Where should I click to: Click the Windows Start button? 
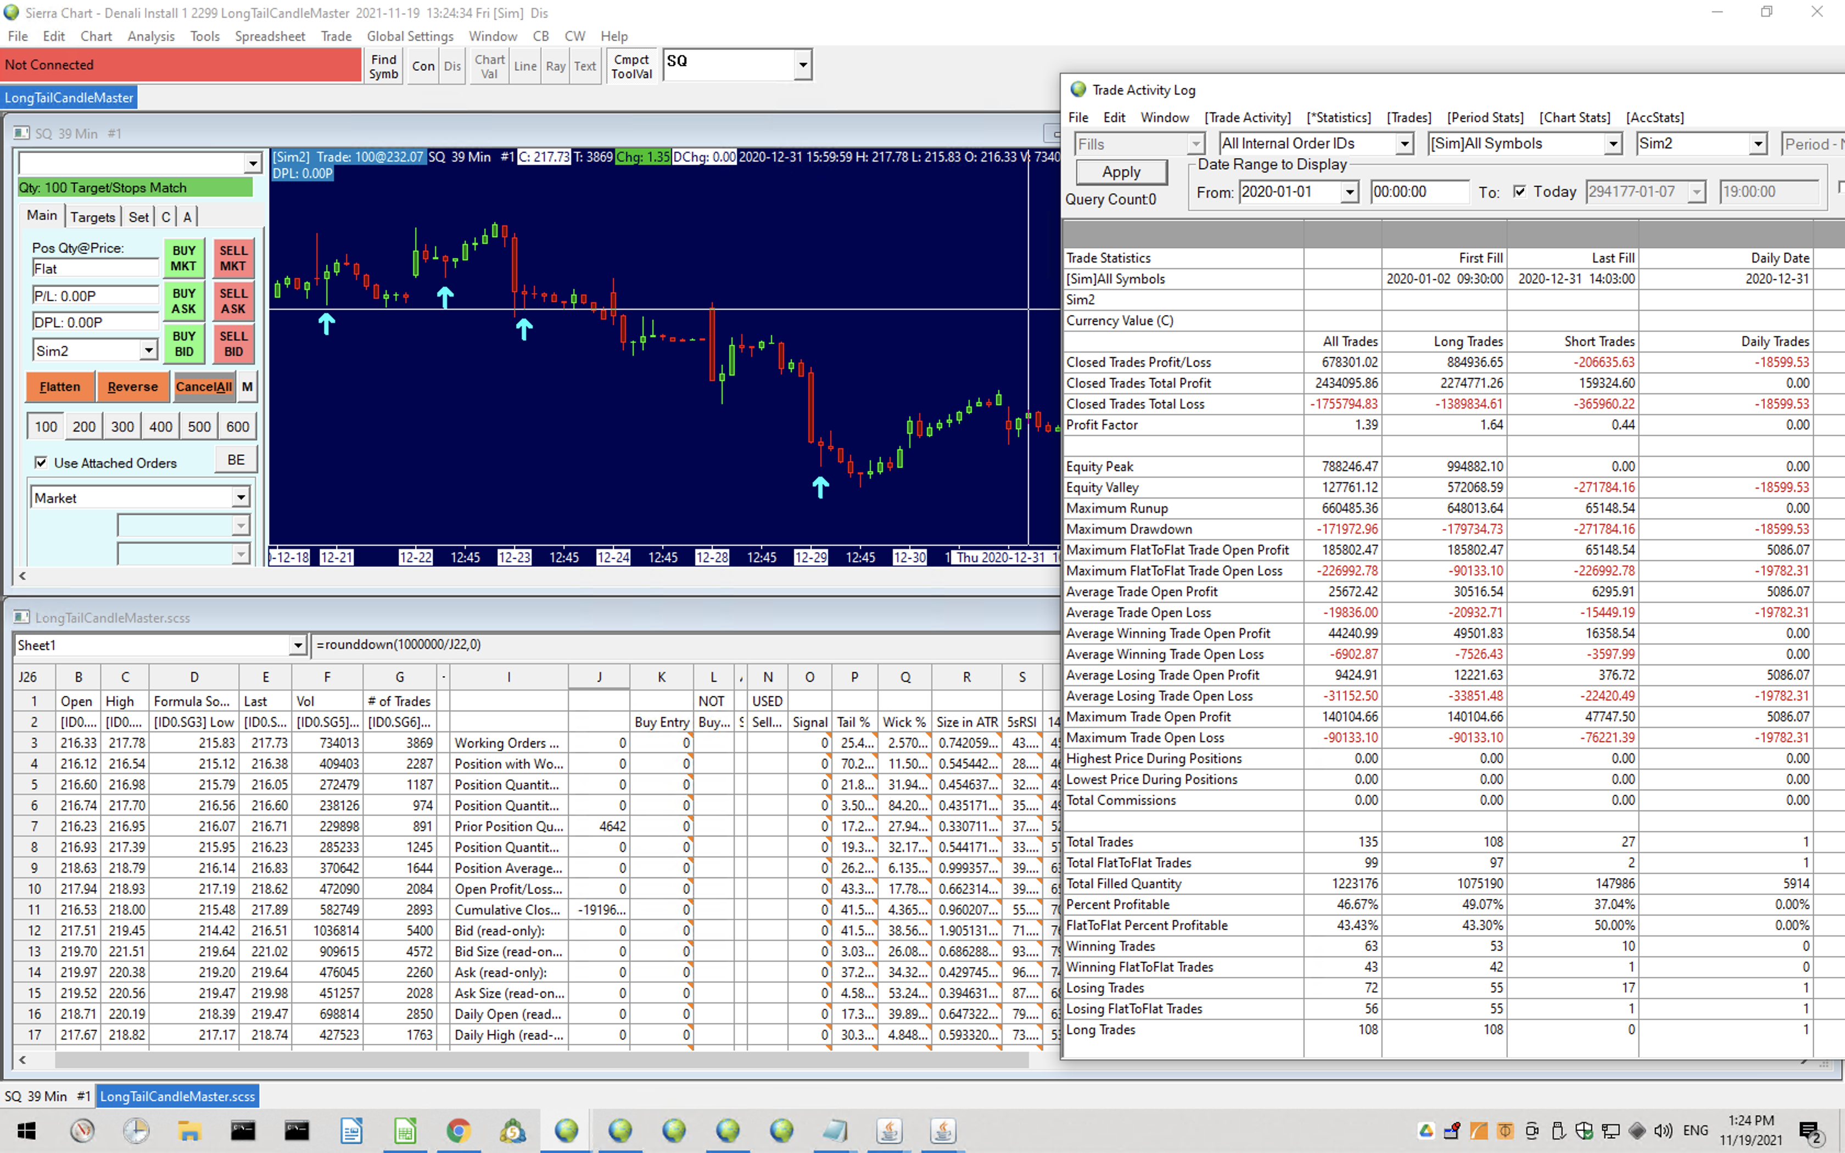[27, 1130]
